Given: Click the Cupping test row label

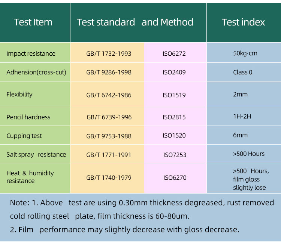Looking at the screenshot, I should pyautogui.click(x=24, y=136).
